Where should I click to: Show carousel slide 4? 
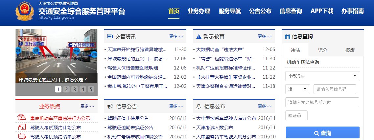tap(83, 89)
